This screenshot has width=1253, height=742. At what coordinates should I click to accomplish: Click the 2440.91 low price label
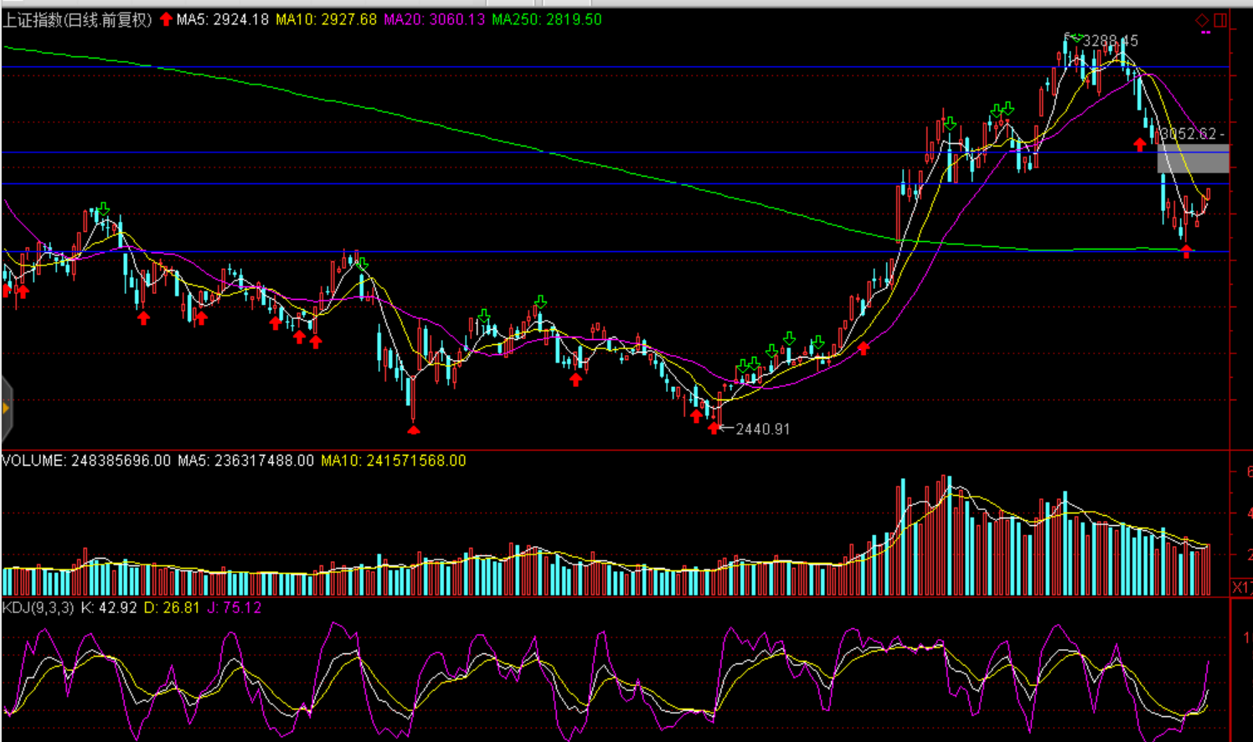762,429
